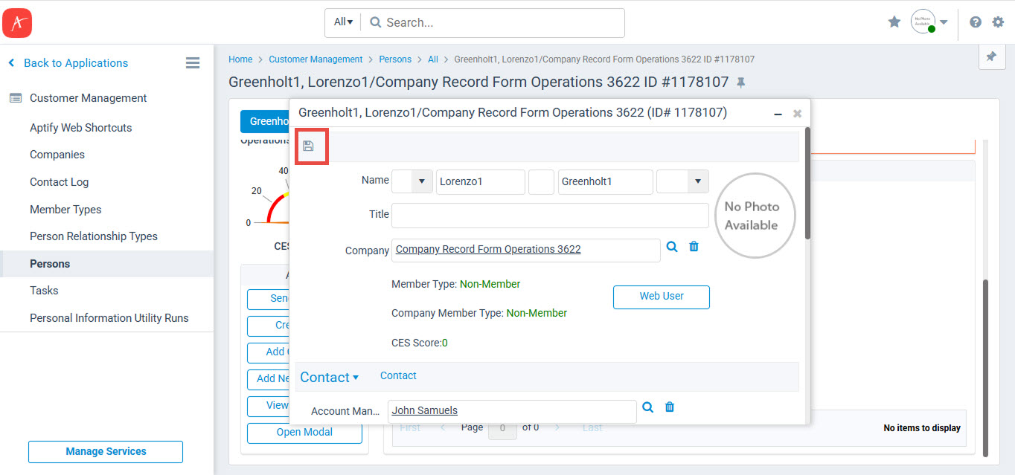
Task: Clear the Company field with trash icon
Action: pos(694,247)
